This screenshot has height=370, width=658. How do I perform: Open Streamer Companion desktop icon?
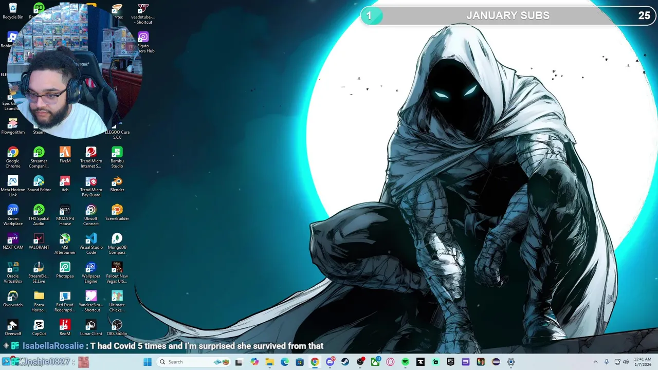pos(39,157)
